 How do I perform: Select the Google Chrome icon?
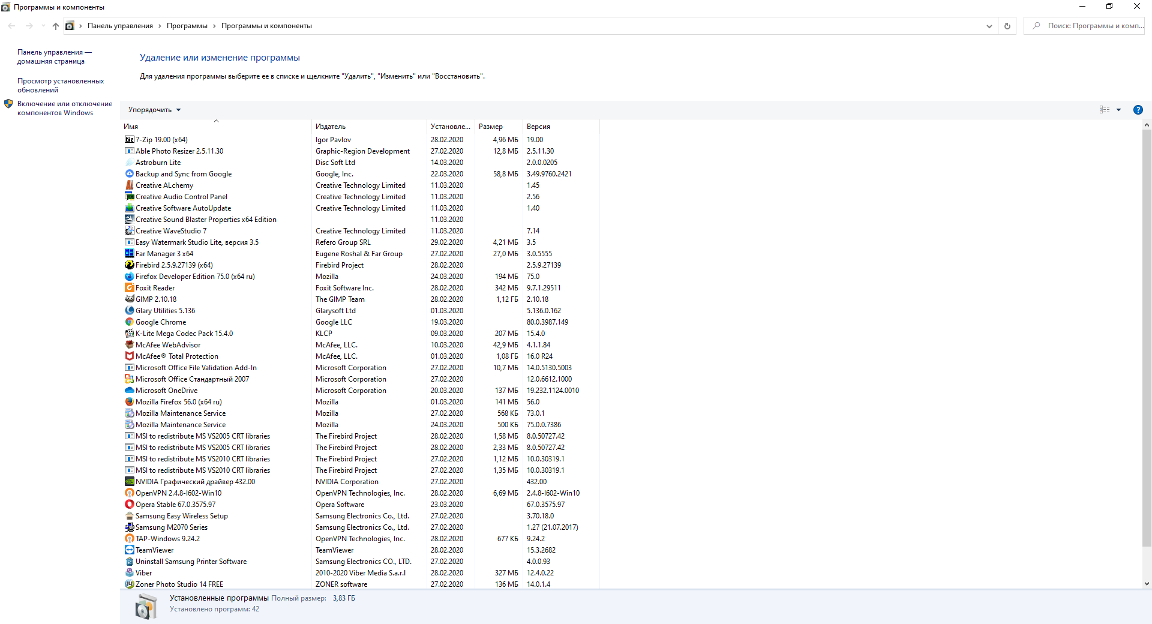(x=129, y=322)
